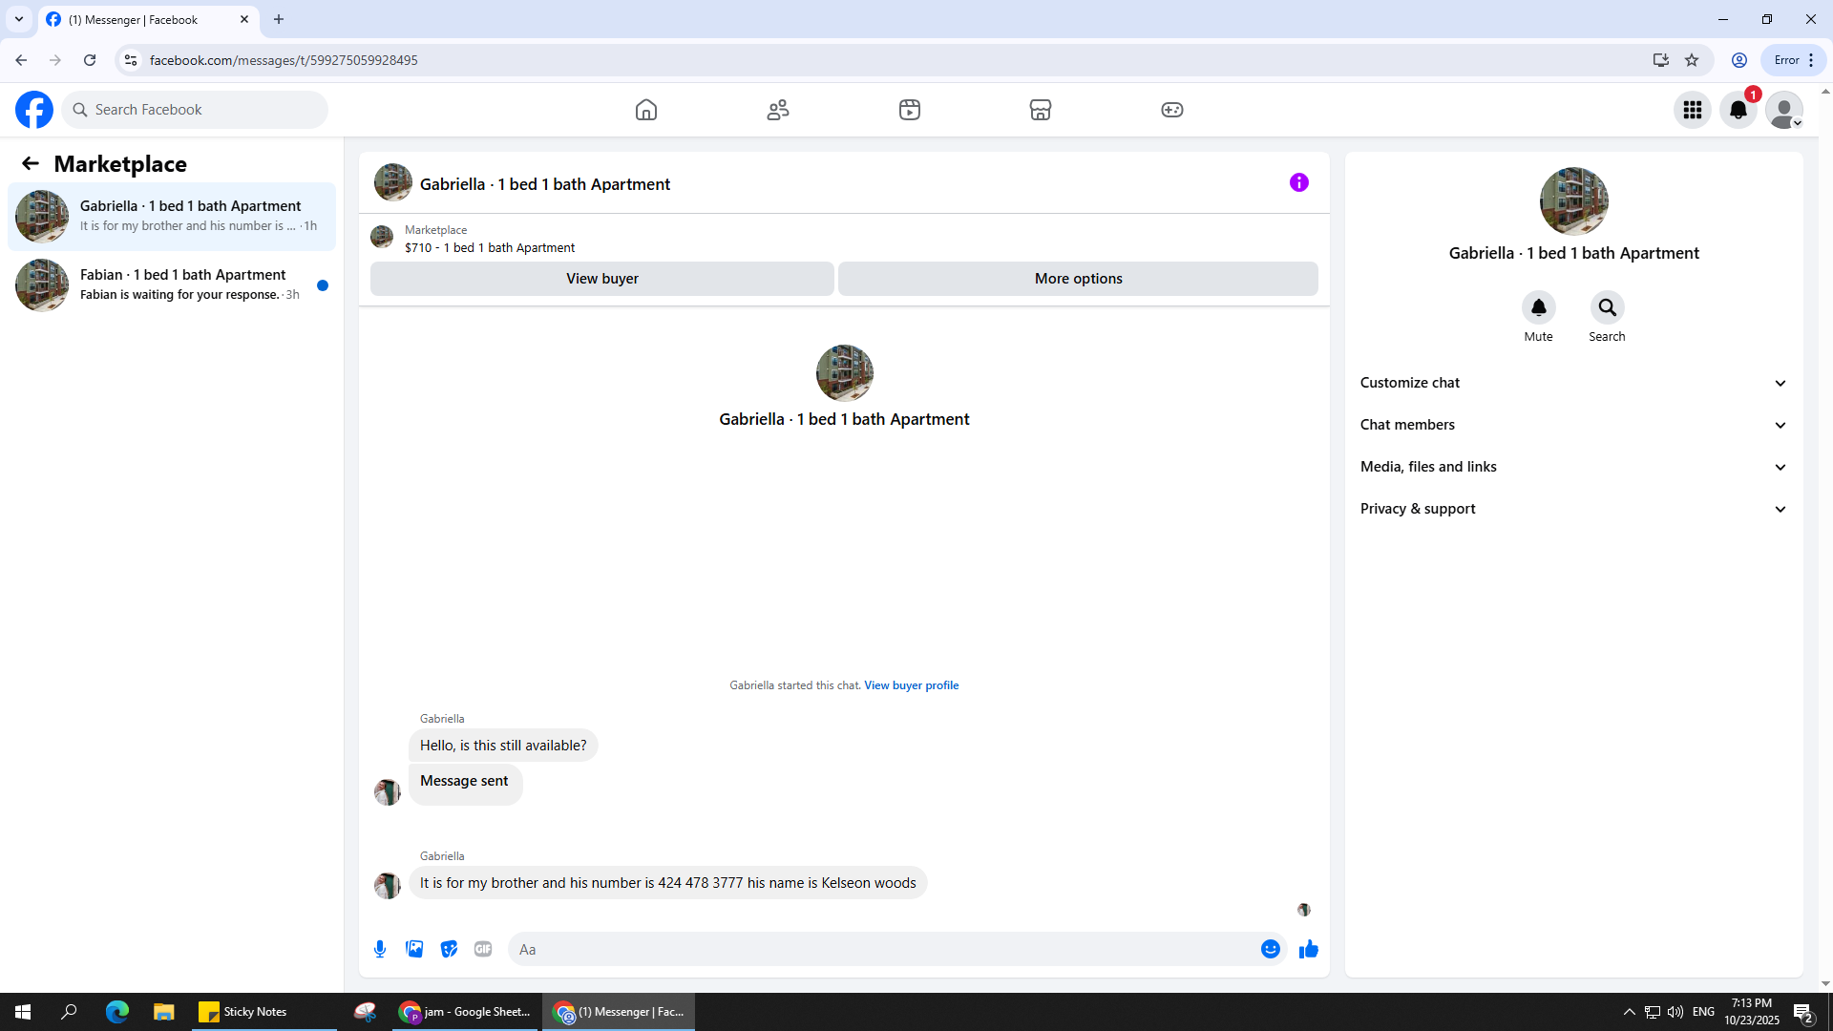Go to Marketplace tab in top navigation
The image size is (1833, 1031).
(x=1040, y=110)
